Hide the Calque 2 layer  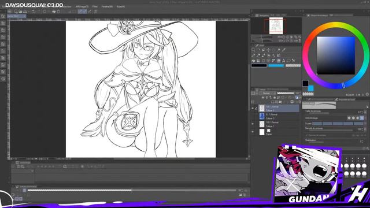[x=253, y=108]
